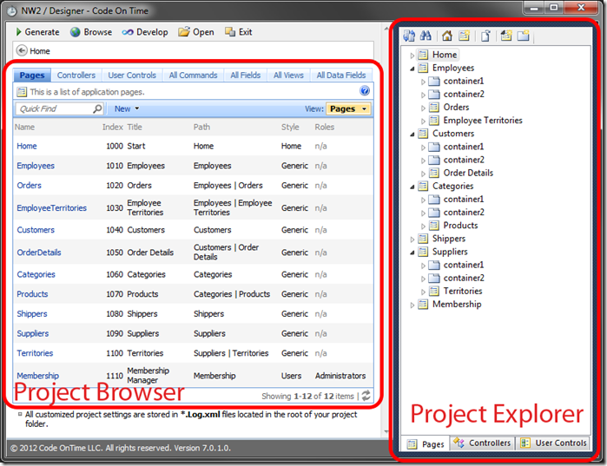Click the blue help question mark icon
The width and height of the screenshot is (607, 466).
(x=364, y=91)
